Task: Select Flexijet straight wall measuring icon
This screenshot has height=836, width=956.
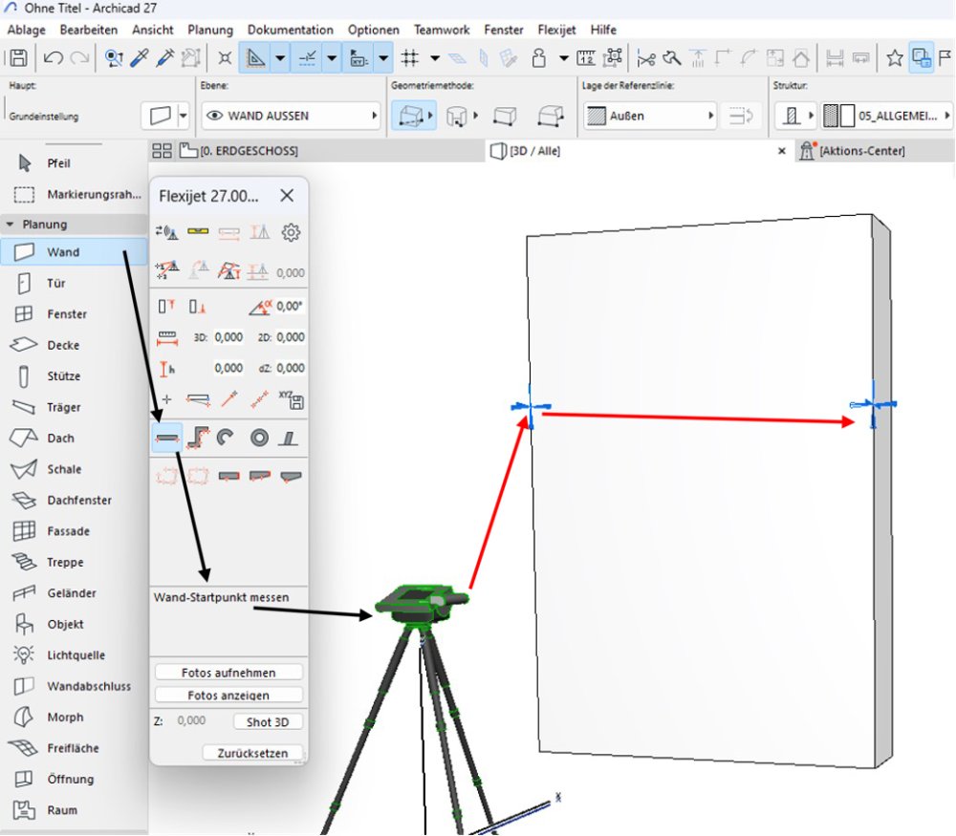Action: 166,439
